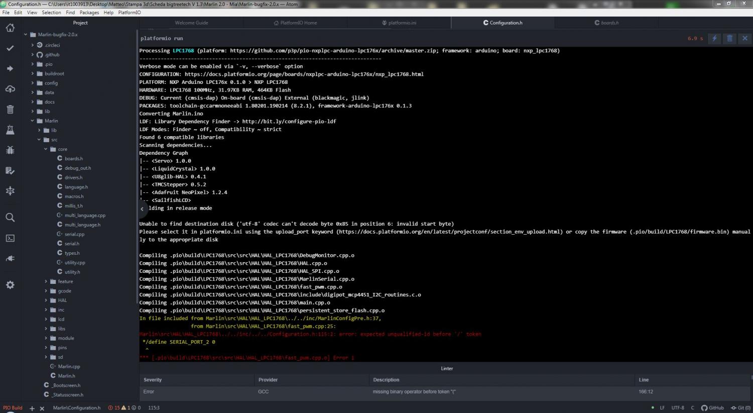Click the lightning bolt in build panel header
This screenshot has width=753, height=413.
pos(714,38)
